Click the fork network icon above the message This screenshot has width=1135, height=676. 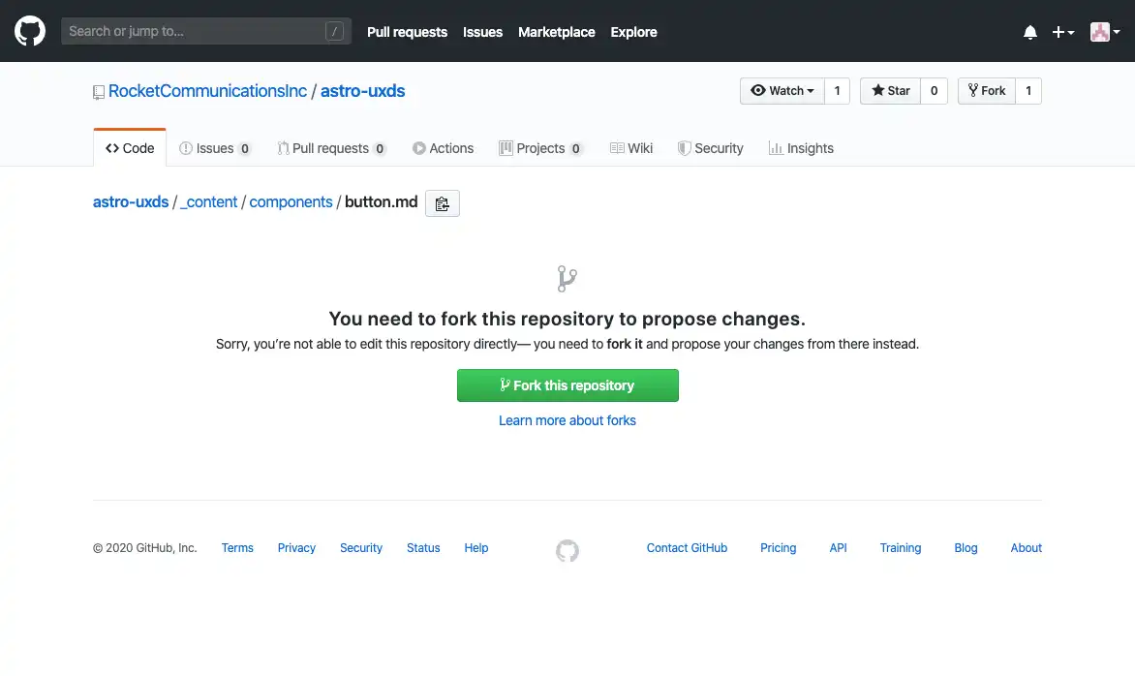pos(567,278)
